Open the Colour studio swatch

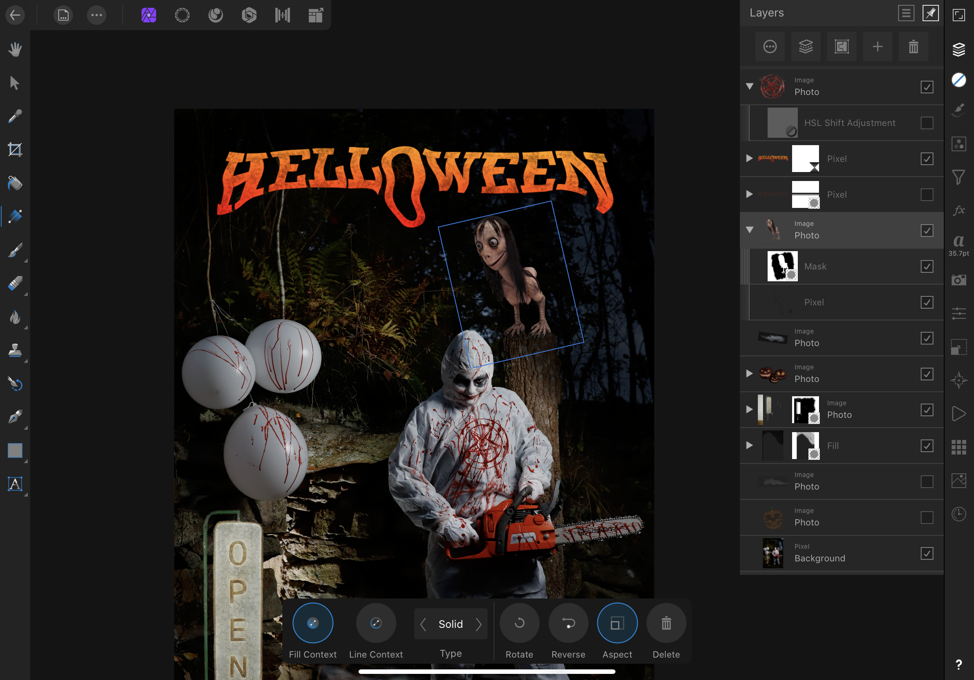coord(959,80)
